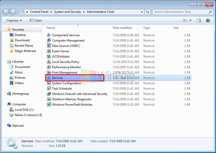Image resolution: width=216 pixels, height=153 pixels.
Task: Expand the arrow after System and Security
Action: pyautogui.click(x=84, y=12)
